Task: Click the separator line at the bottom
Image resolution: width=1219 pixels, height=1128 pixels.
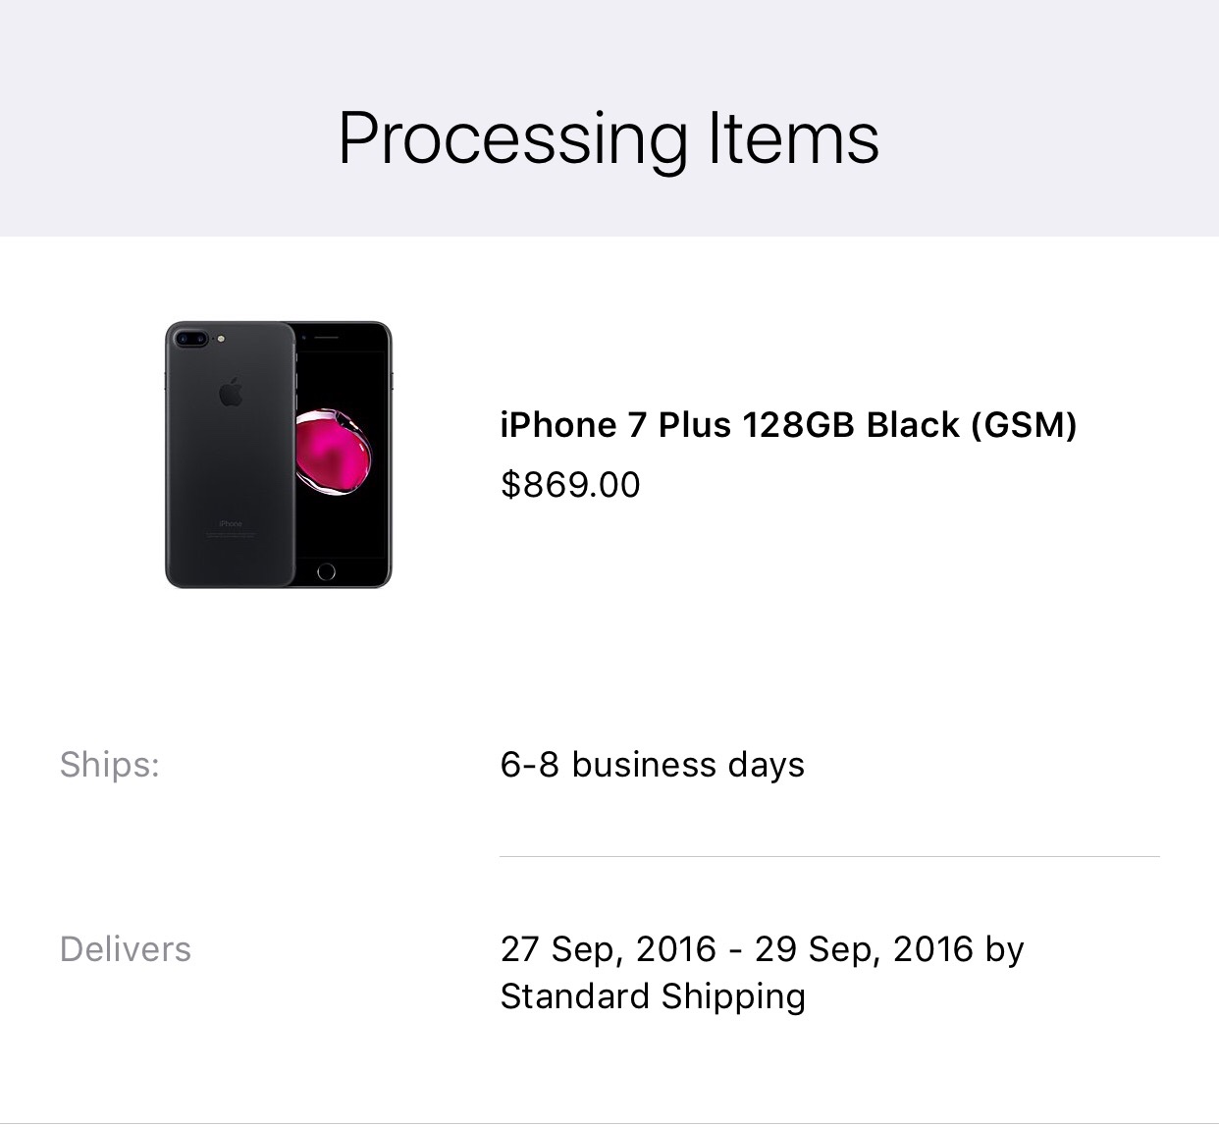Action: point(609,1123)
